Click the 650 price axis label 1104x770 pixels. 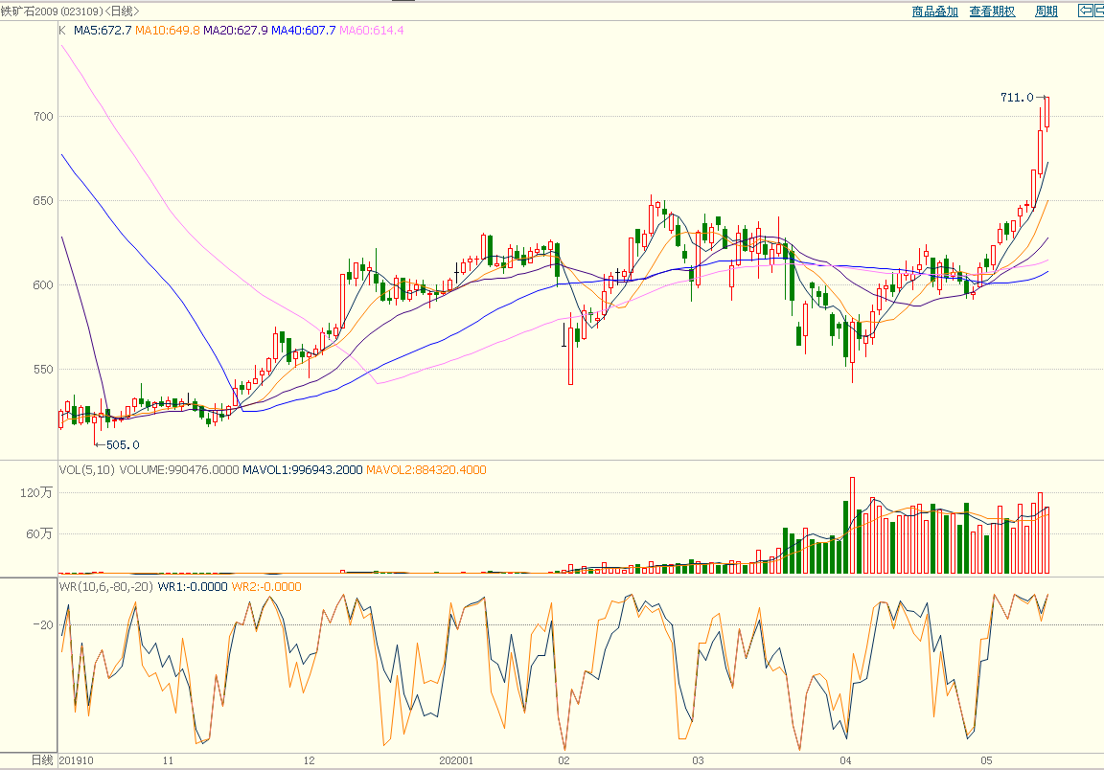tap(44, 200)
